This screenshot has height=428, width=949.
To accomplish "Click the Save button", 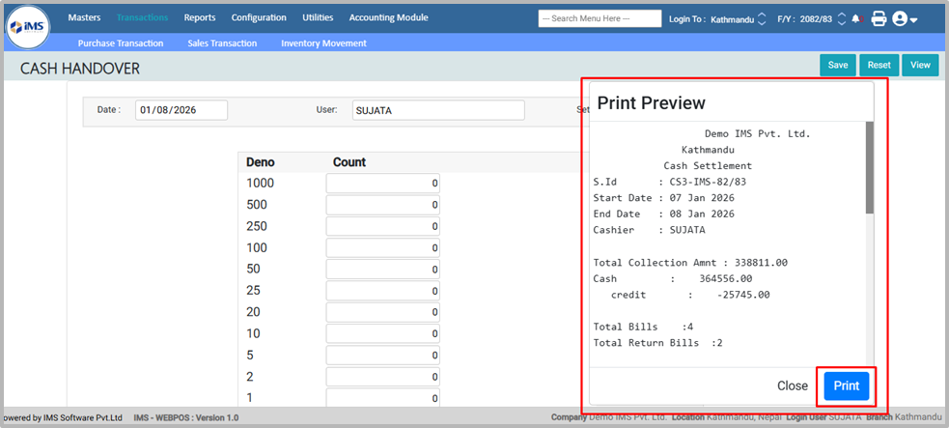I will (x=837, y=66).
